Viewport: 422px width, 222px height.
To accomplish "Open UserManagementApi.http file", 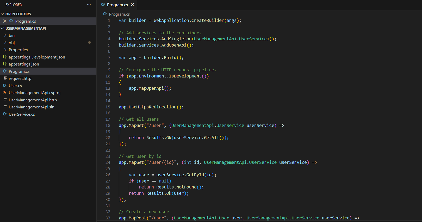I will click(33, 100).
